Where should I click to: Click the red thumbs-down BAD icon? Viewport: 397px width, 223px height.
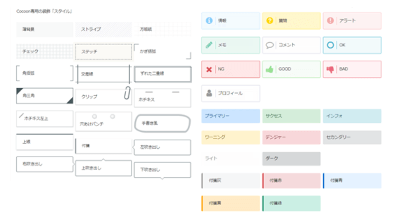coord(331,69)
